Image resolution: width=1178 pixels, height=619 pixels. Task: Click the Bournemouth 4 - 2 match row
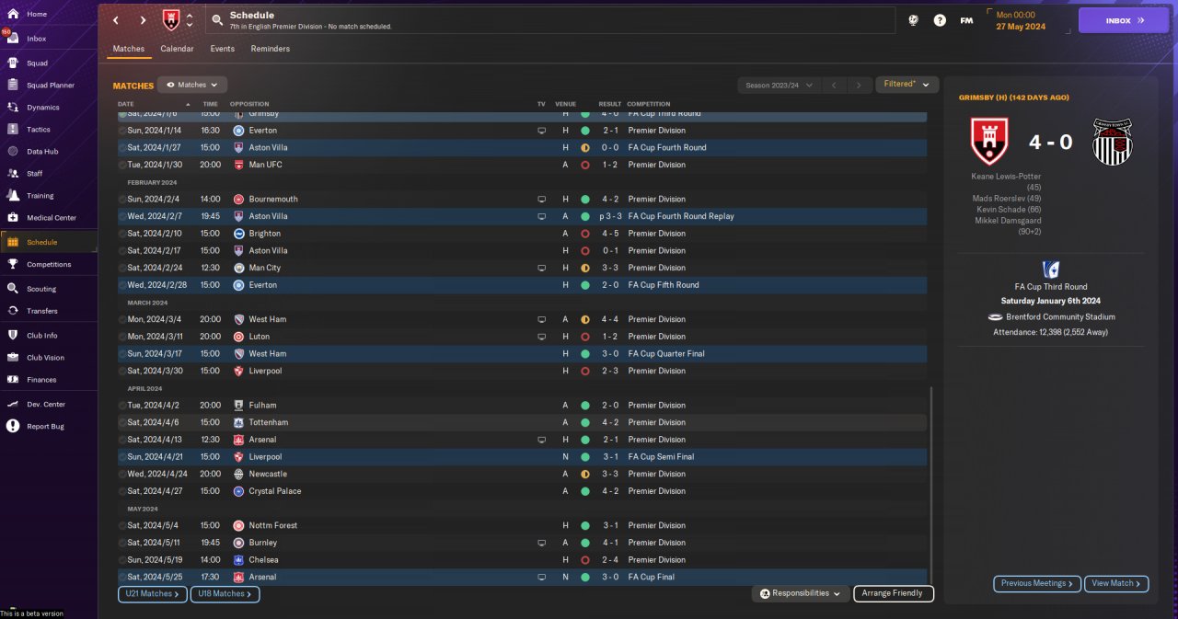pyautogui.click(x=522, y=199)
